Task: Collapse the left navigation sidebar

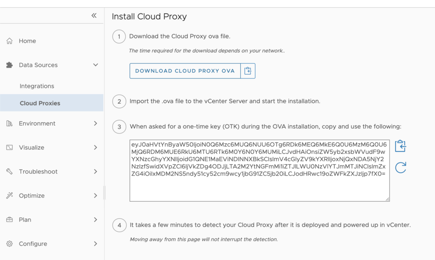Action: click(94, 15)
